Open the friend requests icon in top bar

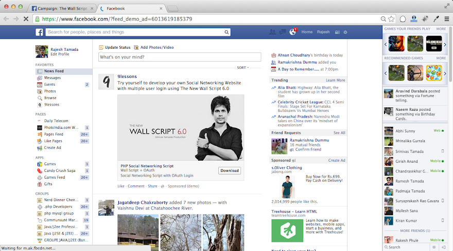coord(272,32)
